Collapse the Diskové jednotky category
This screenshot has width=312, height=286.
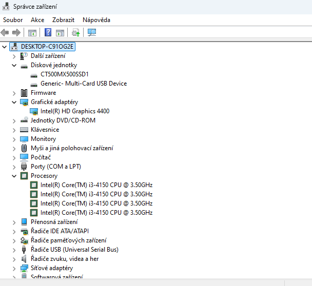pyautogui.click(x=14, y=66)
